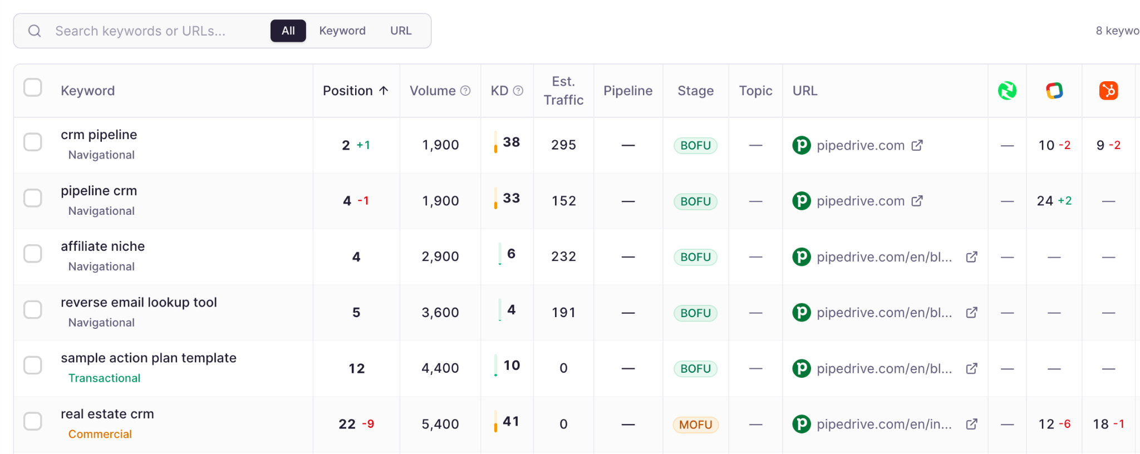Screen dimensions: 1140x454
Task: Click the multicolor square competitor column icon
Action: (1054, 91)
